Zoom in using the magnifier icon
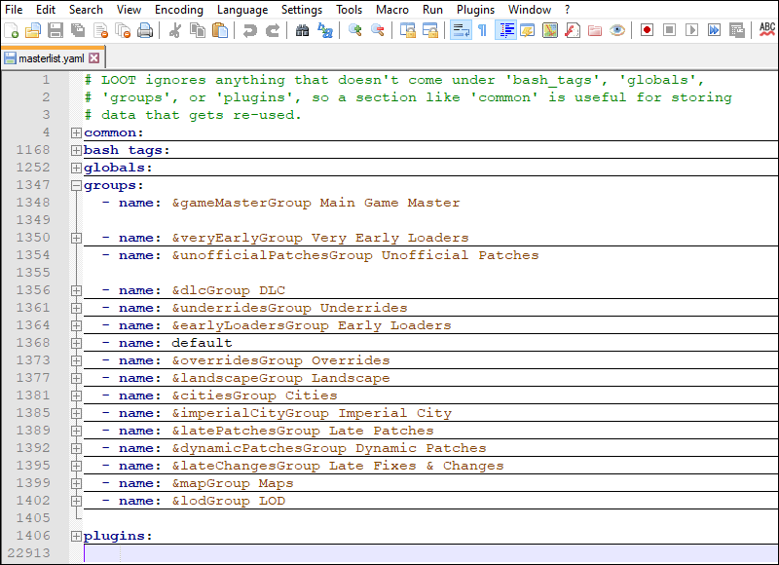The width and height of the screenshot is (779, 565). (x=353, y=30)
